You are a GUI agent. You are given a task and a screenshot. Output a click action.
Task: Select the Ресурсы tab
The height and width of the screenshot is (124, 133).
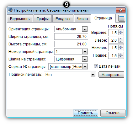point(63,19)
